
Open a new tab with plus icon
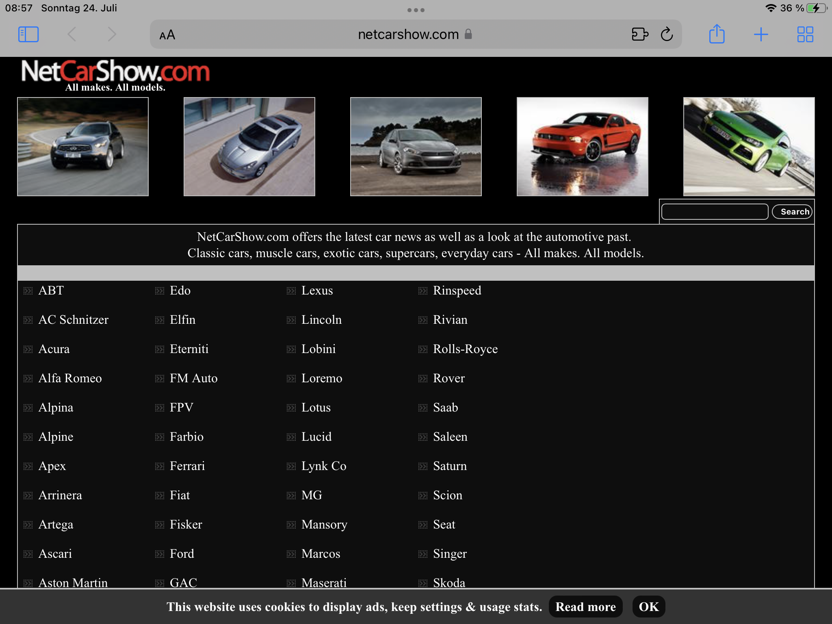[x=760, y=35]
